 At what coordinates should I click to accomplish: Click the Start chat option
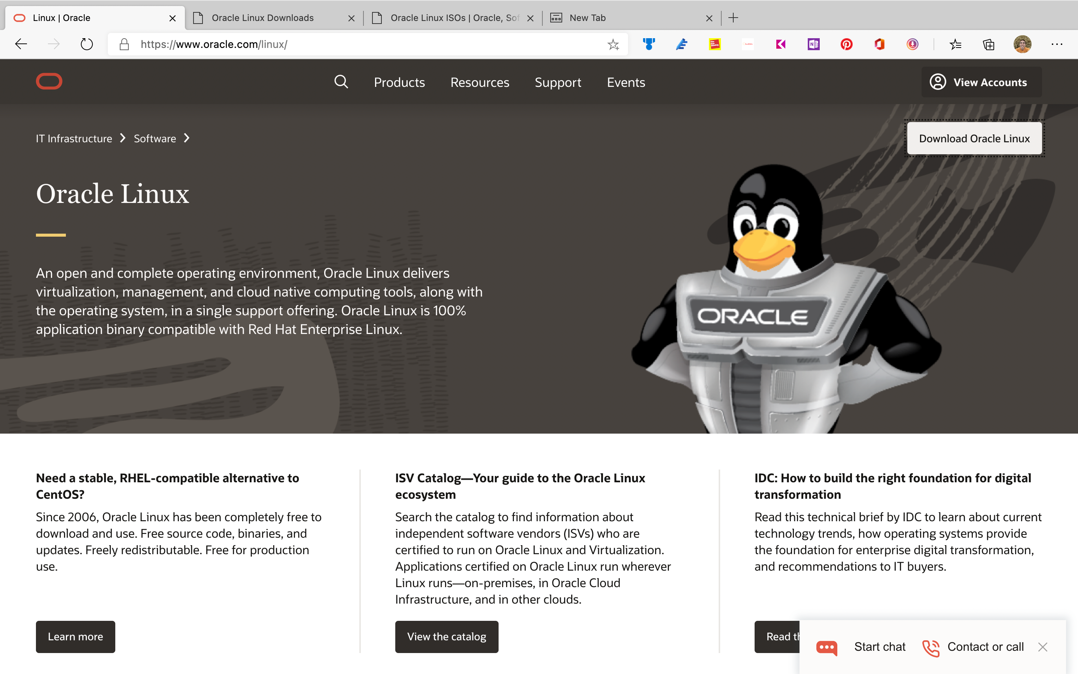pos(879,647)
